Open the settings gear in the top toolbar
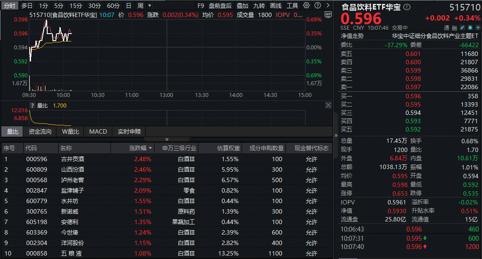 coord(306,5)
